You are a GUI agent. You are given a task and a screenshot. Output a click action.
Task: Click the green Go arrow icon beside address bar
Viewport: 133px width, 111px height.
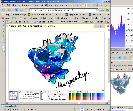point(102,10)
